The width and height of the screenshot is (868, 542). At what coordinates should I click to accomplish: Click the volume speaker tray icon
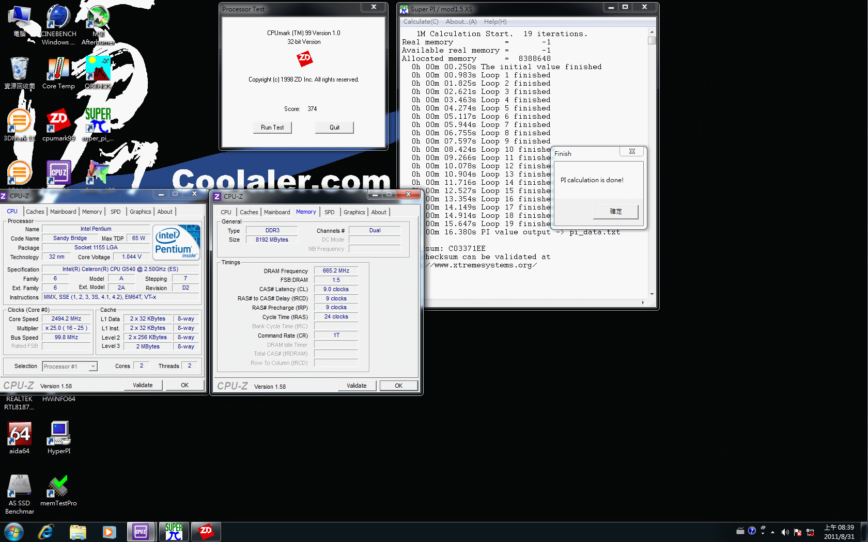pos(785,532)
